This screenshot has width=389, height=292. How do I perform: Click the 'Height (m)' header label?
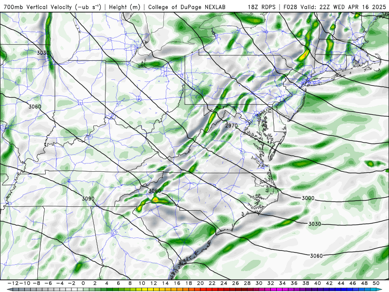click(124, 7)
